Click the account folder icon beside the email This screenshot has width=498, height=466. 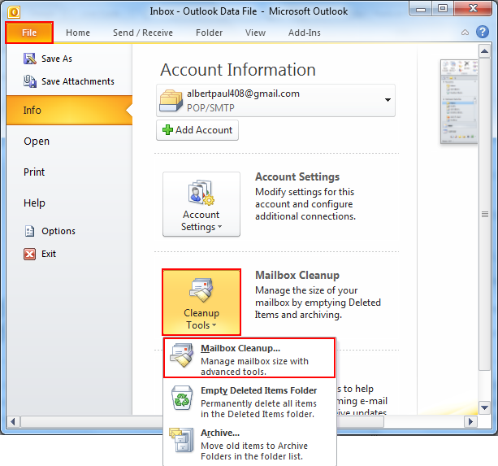(171, 101)
